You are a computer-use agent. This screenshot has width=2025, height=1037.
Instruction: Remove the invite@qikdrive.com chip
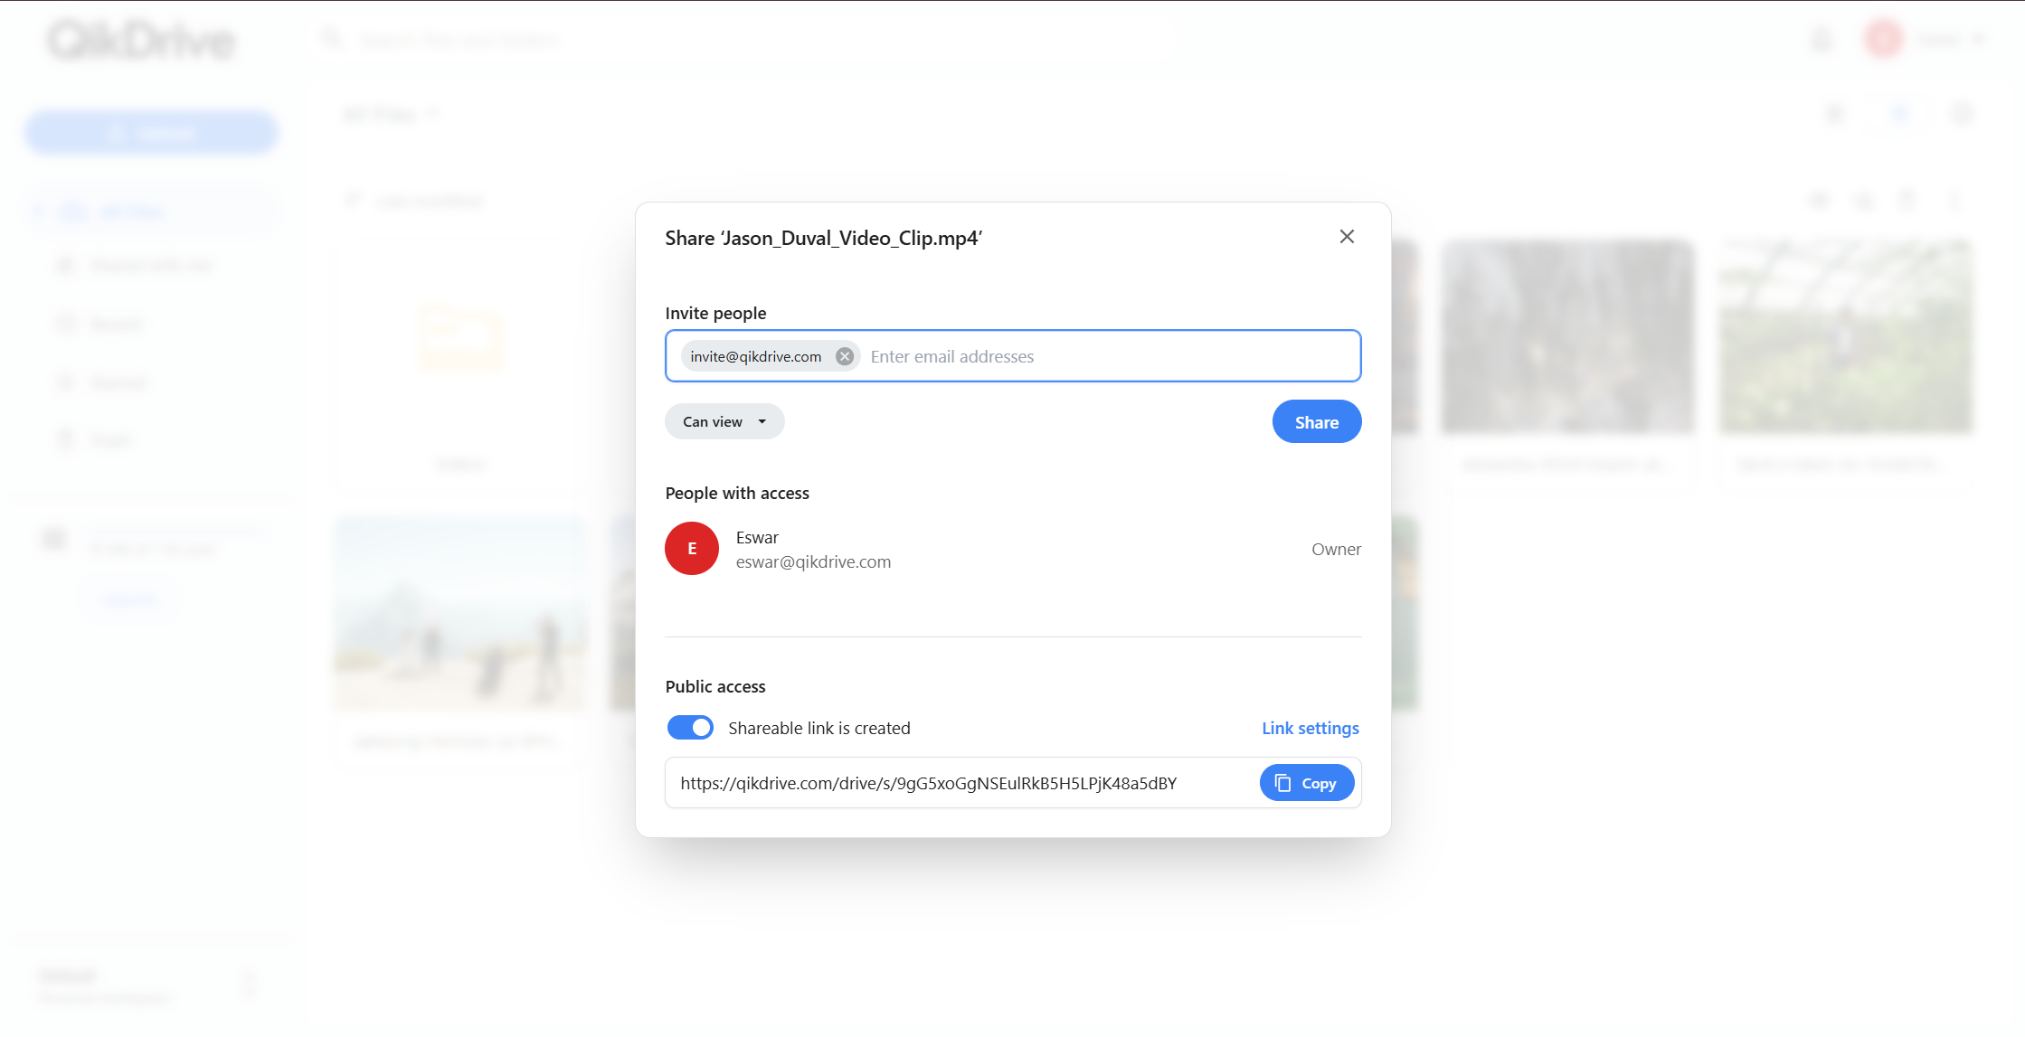[845, 356]
